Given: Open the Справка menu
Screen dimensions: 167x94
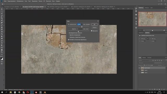Looking at the screenshot, I should (58, 1).
